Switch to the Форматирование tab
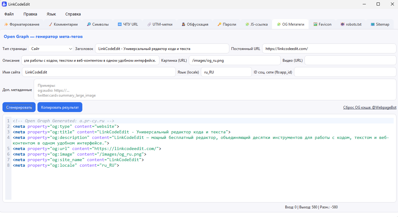Screen dimensions: 398x217 22,24
